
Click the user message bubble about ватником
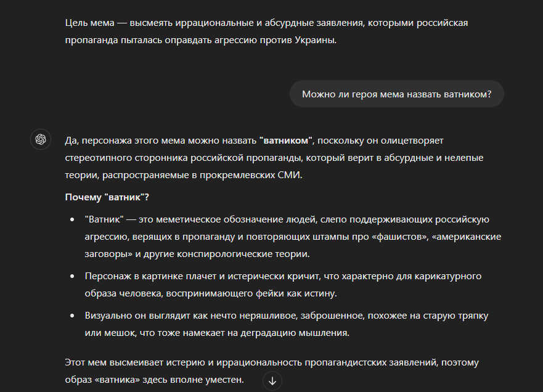[396, 94]
